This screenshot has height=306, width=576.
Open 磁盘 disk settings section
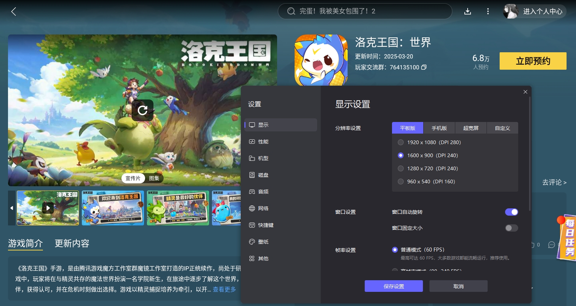point(281,175)
